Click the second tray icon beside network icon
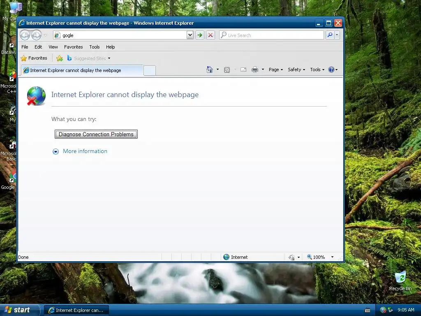Image resolution: width=421 pixels, height=316 pixels. tap(391, 310)
